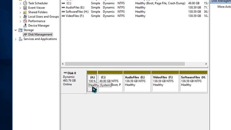
Task: Select Services and Applications label
Action: pyautogui.click(x=40, y=39)
